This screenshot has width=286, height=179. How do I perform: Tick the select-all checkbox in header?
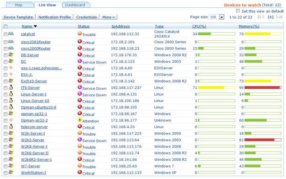click(5, 27)
